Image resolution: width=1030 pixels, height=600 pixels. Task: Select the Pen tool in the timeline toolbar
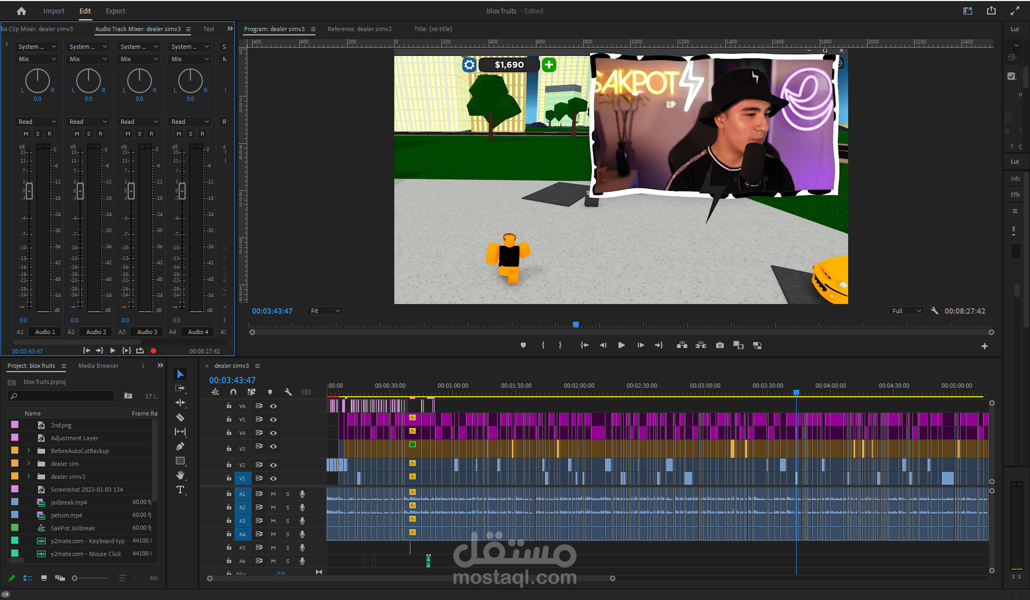point(180,446)
